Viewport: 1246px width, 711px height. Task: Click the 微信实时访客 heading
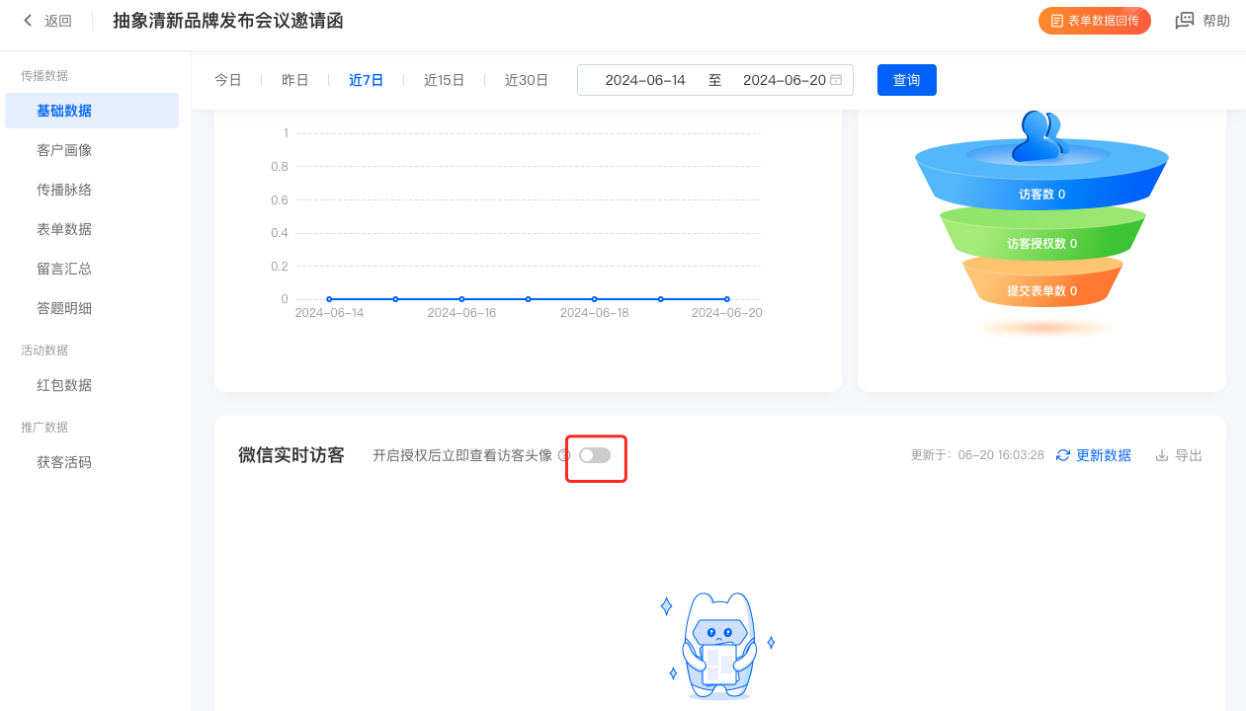coord(291,455)
